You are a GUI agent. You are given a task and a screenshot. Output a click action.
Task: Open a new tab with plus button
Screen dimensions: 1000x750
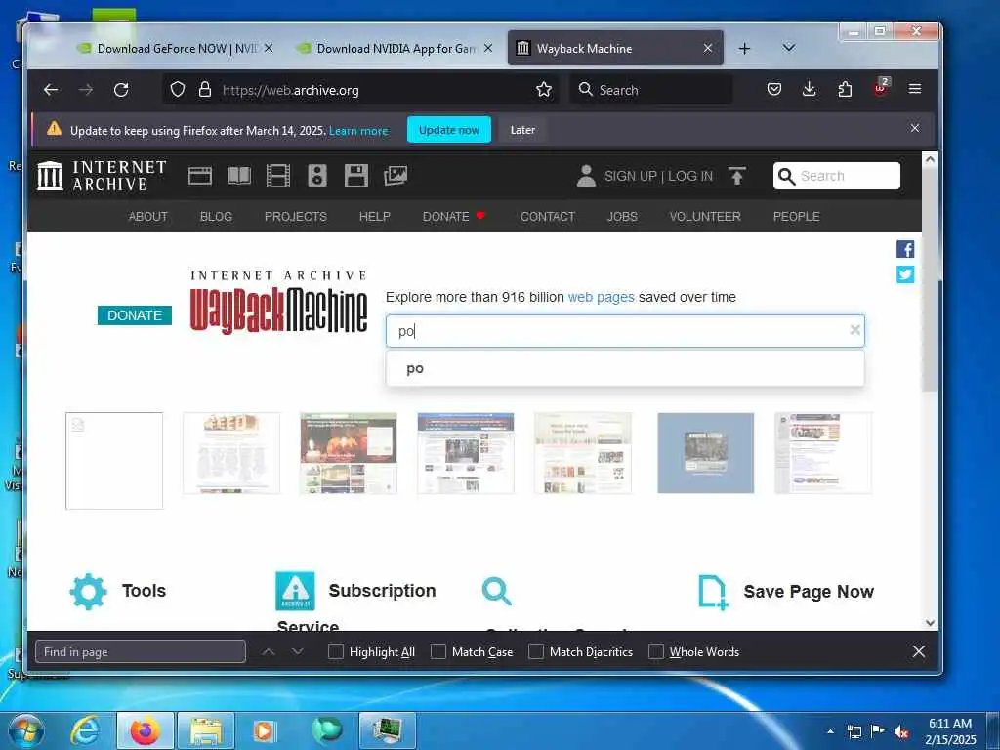tap(744, 49)
